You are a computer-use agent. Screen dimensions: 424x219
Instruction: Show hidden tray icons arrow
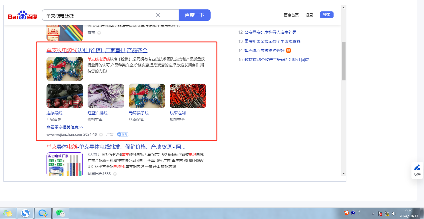point(373,213)
